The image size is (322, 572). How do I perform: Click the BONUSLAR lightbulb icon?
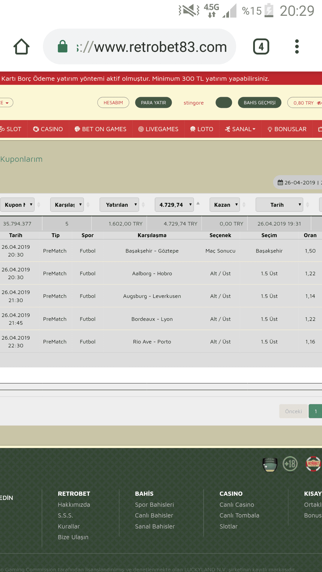point(270,129)
